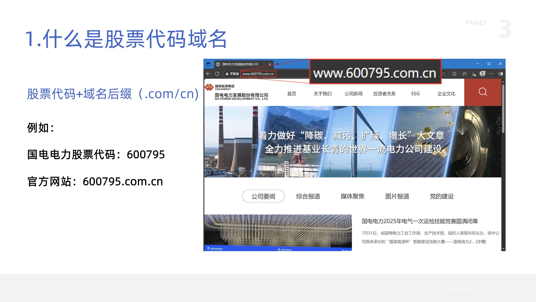
Task: Open the 国电电力2025年电气一次运检技能竞赛 headline
Action: click(420, 221)
